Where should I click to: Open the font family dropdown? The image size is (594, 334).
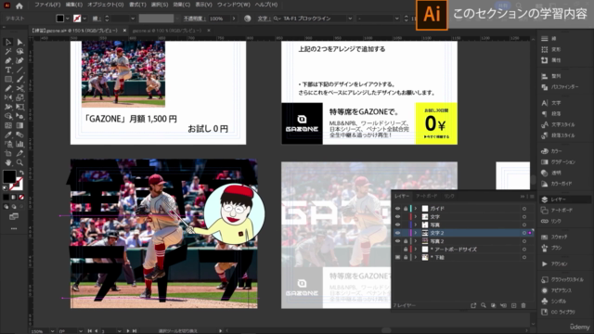[350, 19]
